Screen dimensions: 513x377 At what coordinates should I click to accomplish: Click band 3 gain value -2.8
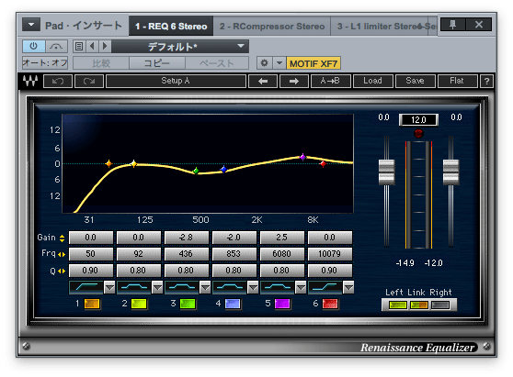coord(186,238)
